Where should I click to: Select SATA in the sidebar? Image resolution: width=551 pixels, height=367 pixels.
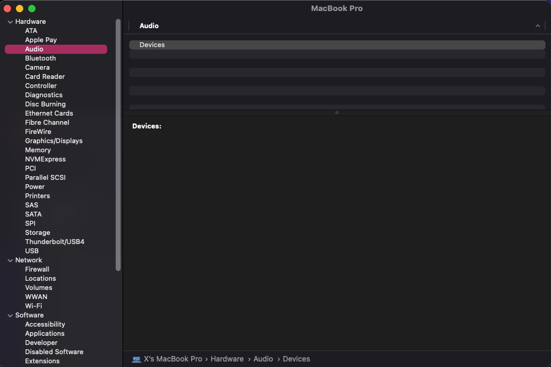coord(34,214)
